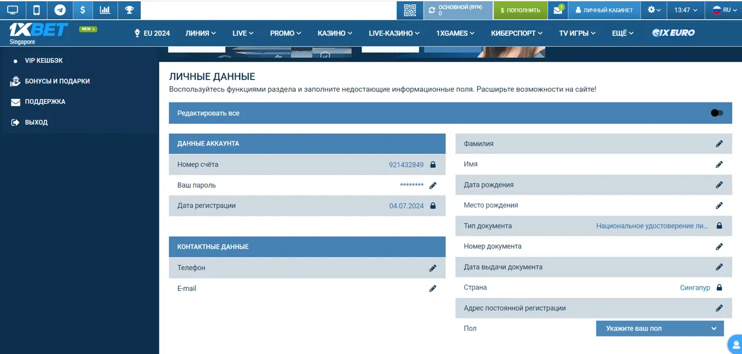Image resolution: width=742 pixels, height=354 pixels.
Task: Click lock icon next to Дата регистрации
Action: [x=433, y=206]
